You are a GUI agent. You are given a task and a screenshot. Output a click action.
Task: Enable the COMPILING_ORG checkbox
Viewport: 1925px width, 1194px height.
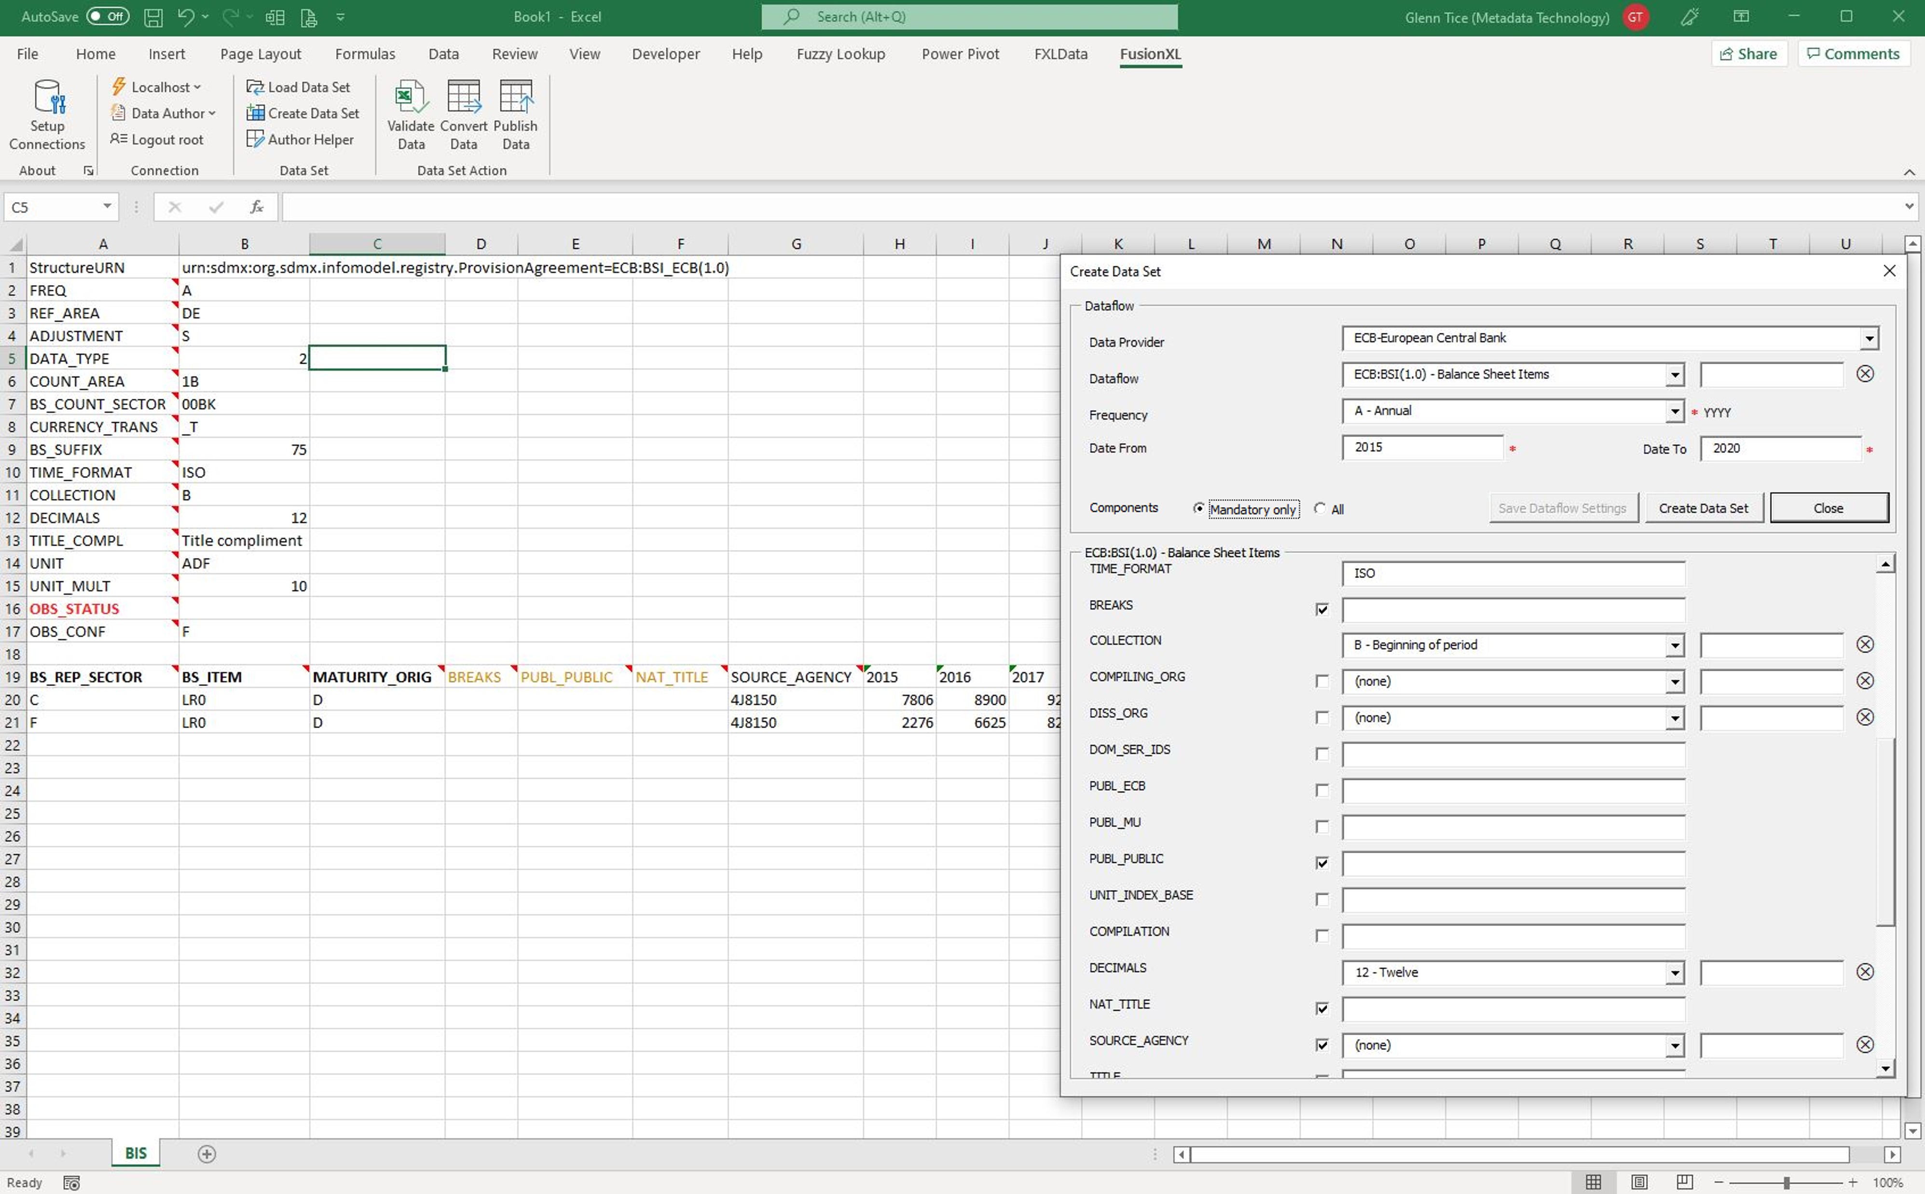[x=1322, y=682]
